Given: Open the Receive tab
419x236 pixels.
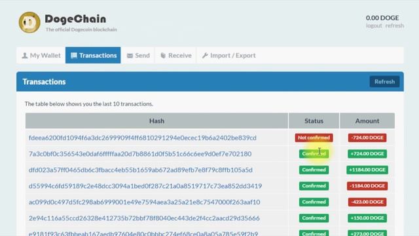Looking at the screenshot, I should [175, 55].
